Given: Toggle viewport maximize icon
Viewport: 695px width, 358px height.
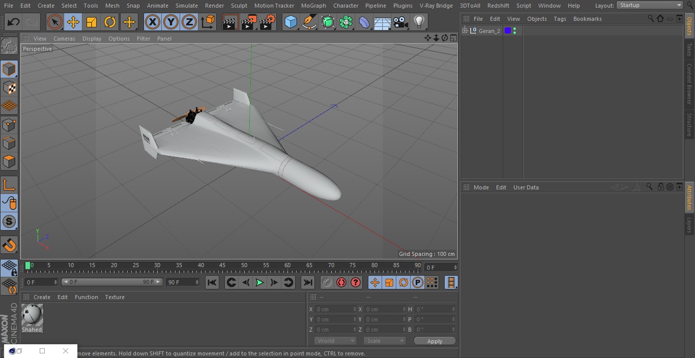Looking at the screenshot, I should pyautogui.click(x=453, y=38).
